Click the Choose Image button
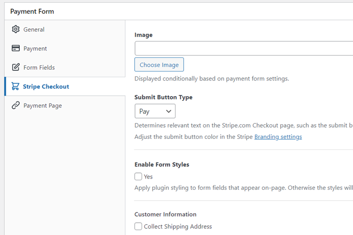The image size is (353, 235). click(159, 65)
